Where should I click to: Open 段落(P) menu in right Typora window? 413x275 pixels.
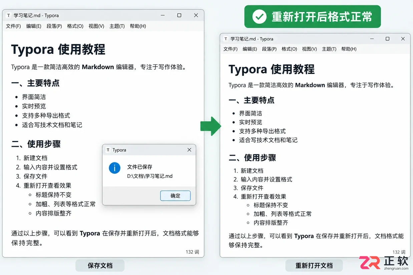point(269,49)
